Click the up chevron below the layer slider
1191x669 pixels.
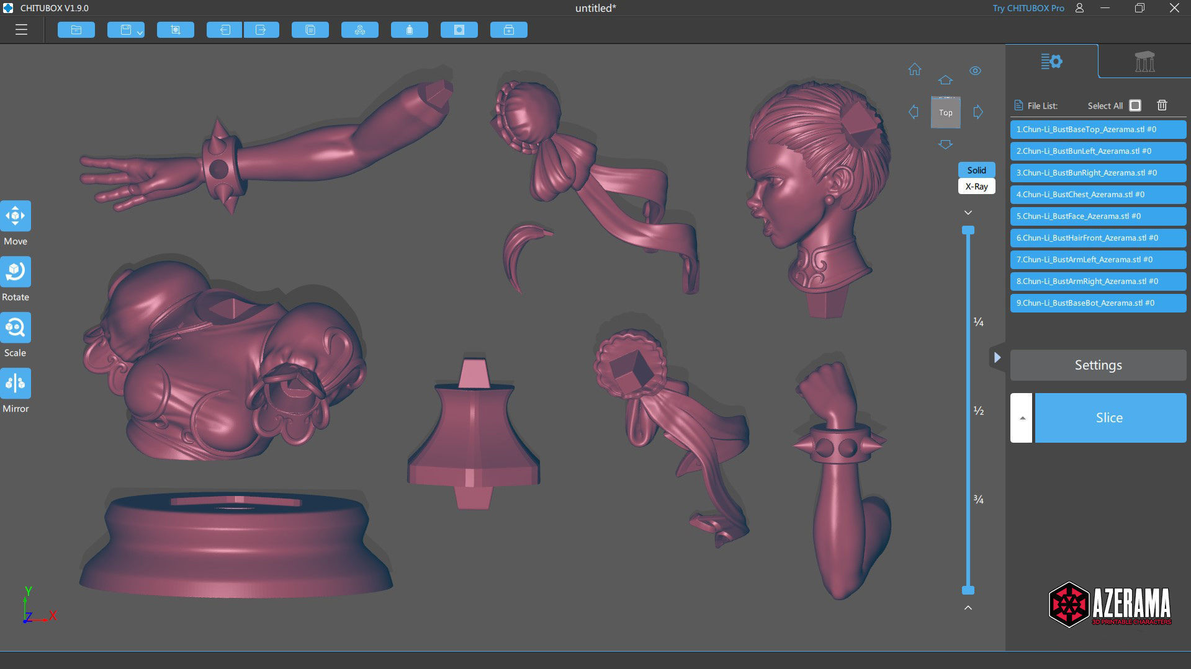pos(968,608)
